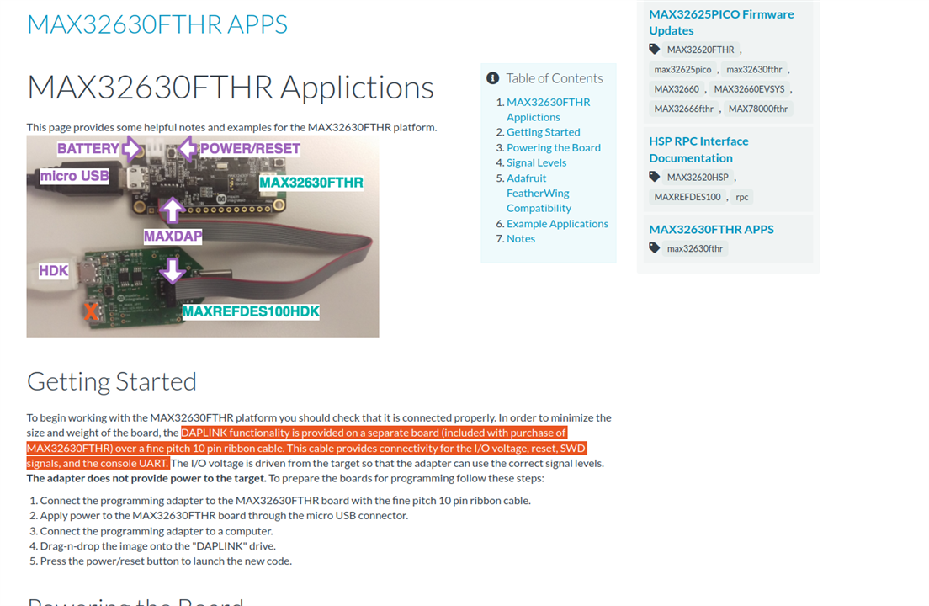Viewport: 929px width, 606px height.
Task: Click tag icon under MAX32625PICO Firmware Updates
Action: click(x=654, y=49)
